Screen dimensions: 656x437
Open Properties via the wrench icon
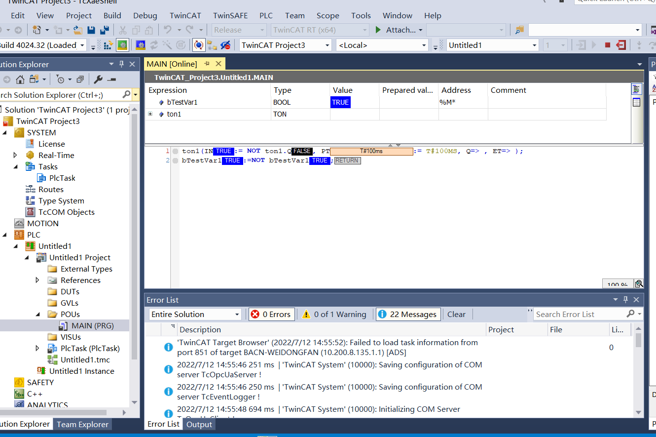(x=98, y=79)
